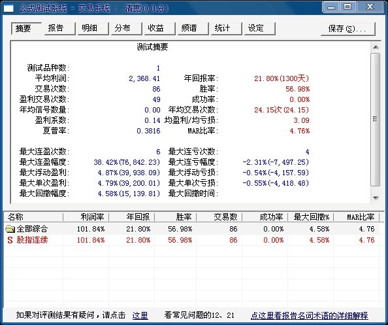Click the 保存(S)... button
This screenshot has height=325, width=388.
[x=348, y=29]
